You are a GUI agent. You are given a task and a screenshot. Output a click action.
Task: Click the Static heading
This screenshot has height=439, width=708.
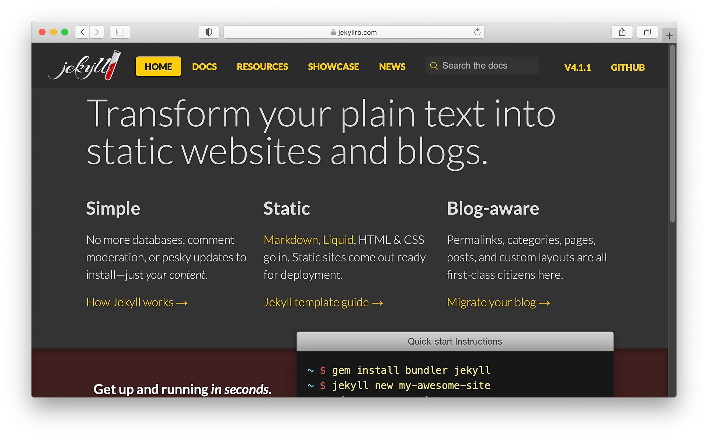[x=287, y=209]
